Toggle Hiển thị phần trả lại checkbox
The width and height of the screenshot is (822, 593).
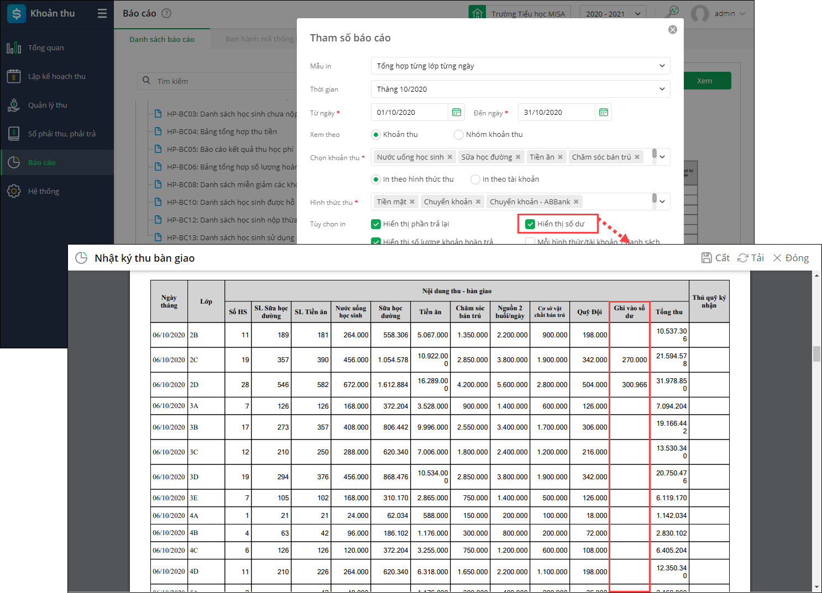coord(376,224)
